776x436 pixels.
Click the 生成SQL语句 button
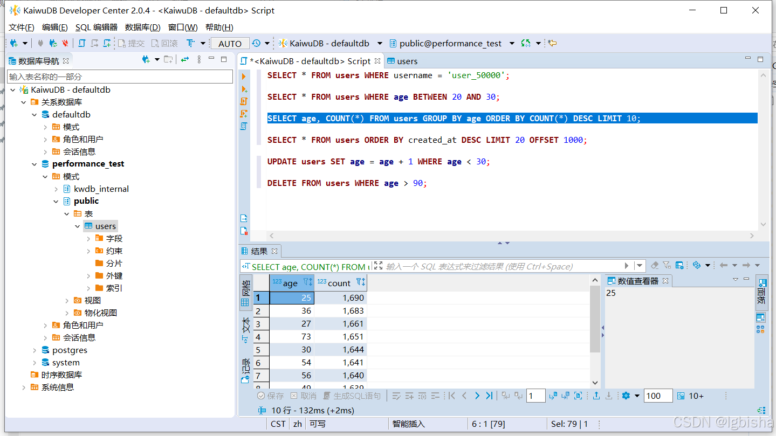352,396
